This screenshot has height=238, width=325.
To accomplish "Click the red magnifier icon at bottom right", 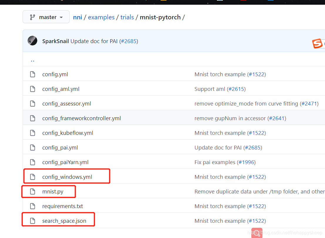I will click(x=256, y=232).
